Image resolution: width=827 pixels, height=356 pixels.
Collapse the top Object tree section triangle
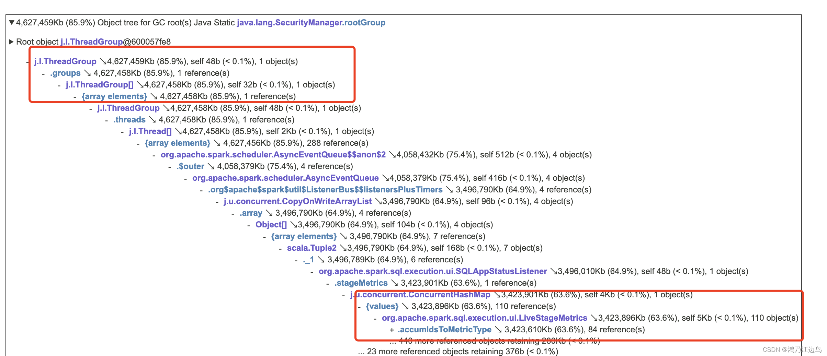[12, 23]
